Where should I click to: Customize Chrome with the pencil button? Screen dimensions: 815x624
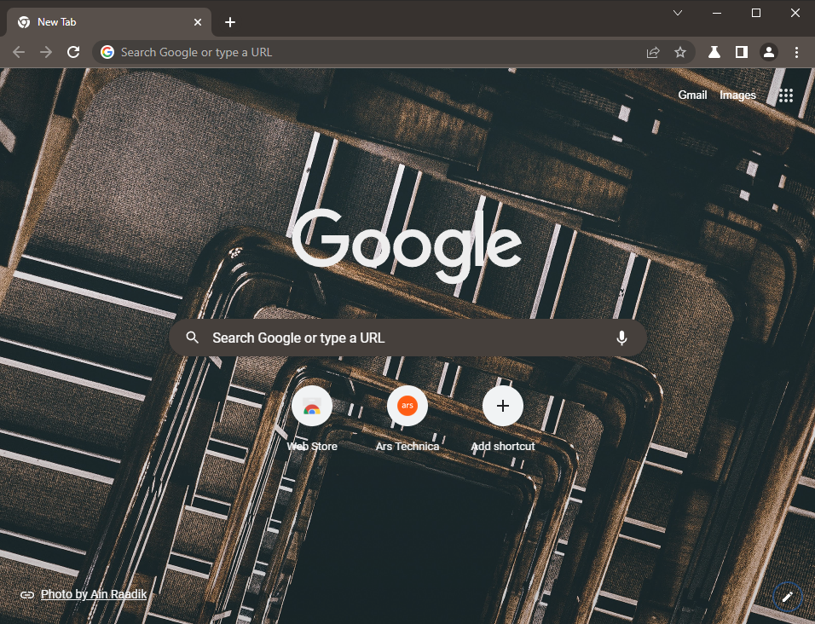787,597
